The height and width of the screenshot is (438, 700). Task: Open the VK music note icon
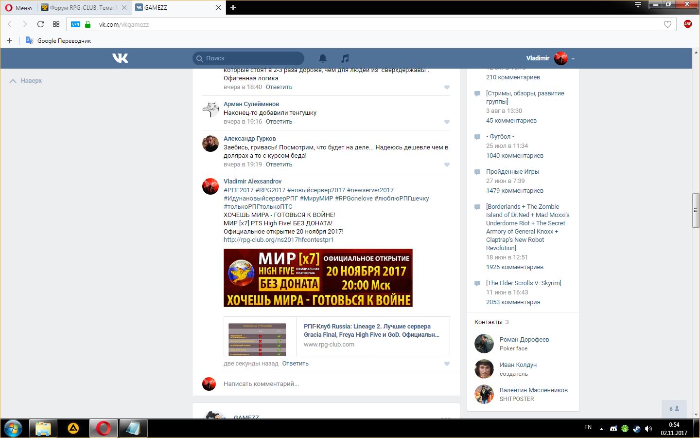pyautogui.click(x=345, y=58)
